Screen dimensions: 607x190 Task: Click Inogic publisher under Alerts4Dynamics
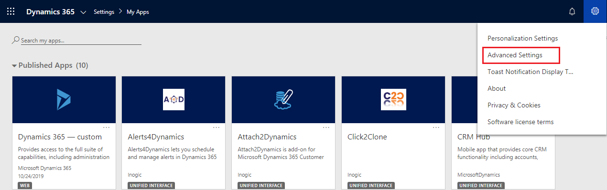coord(135,175)
